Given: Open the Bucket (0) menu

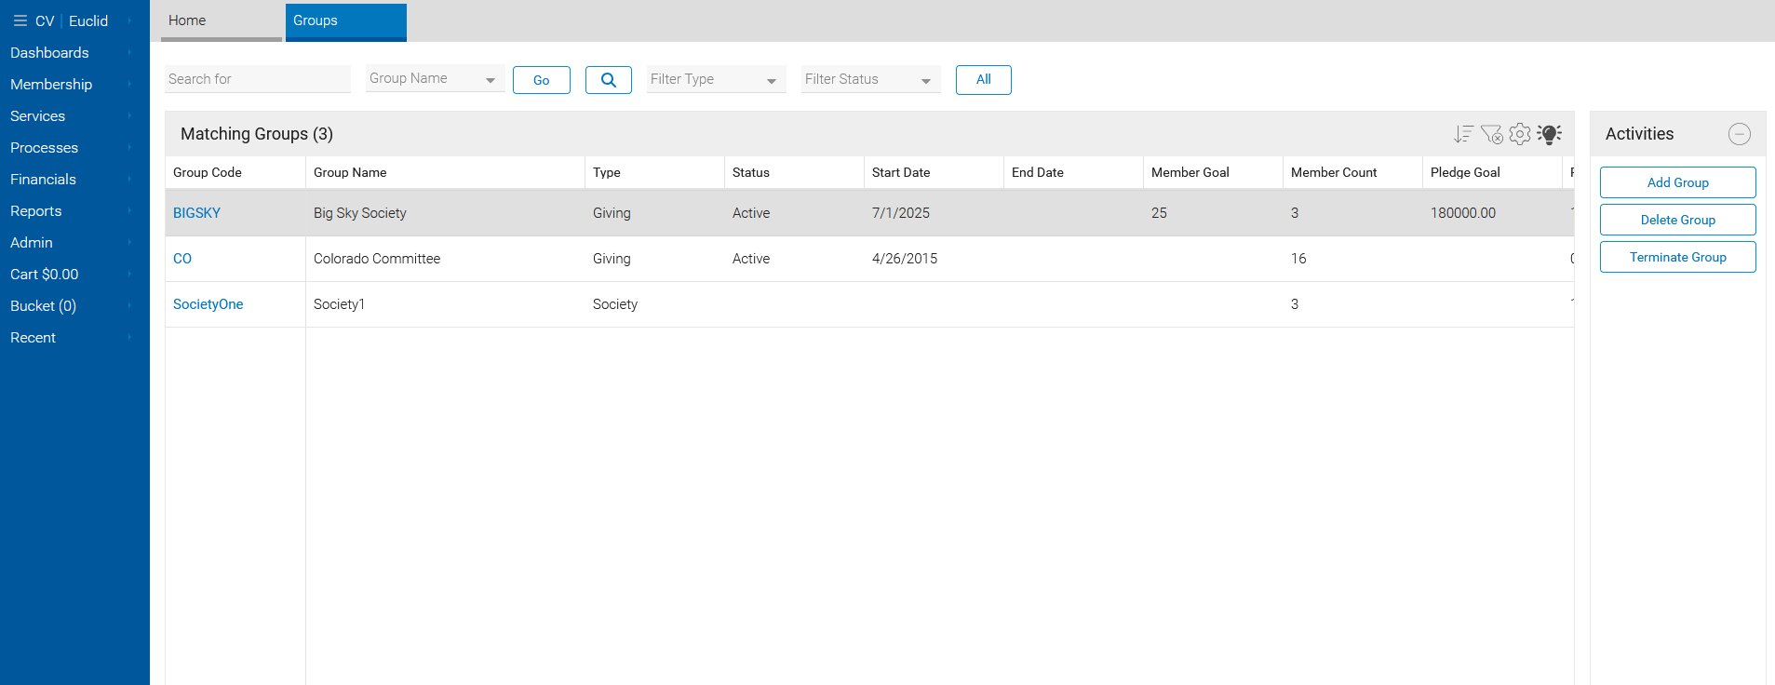Looking at the screenshot, I should 74,306.
